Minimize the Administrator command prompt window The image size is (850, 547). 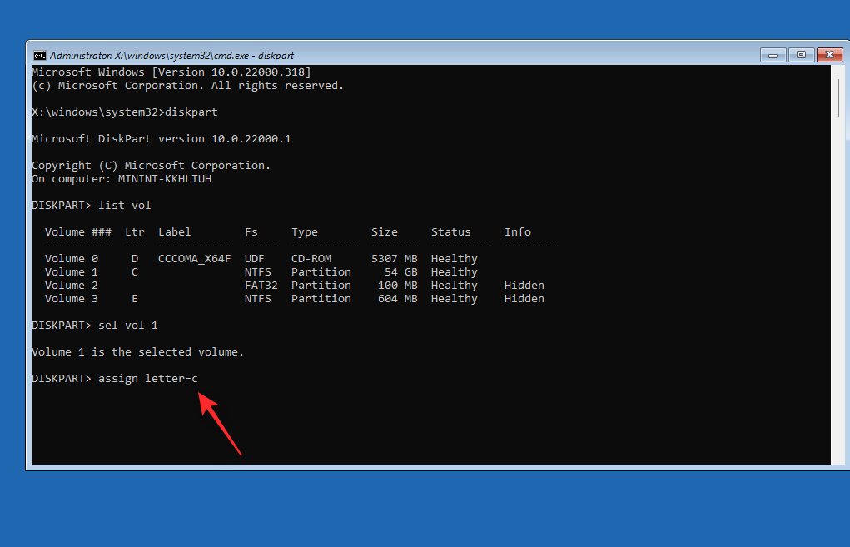(x=772, y=55)
